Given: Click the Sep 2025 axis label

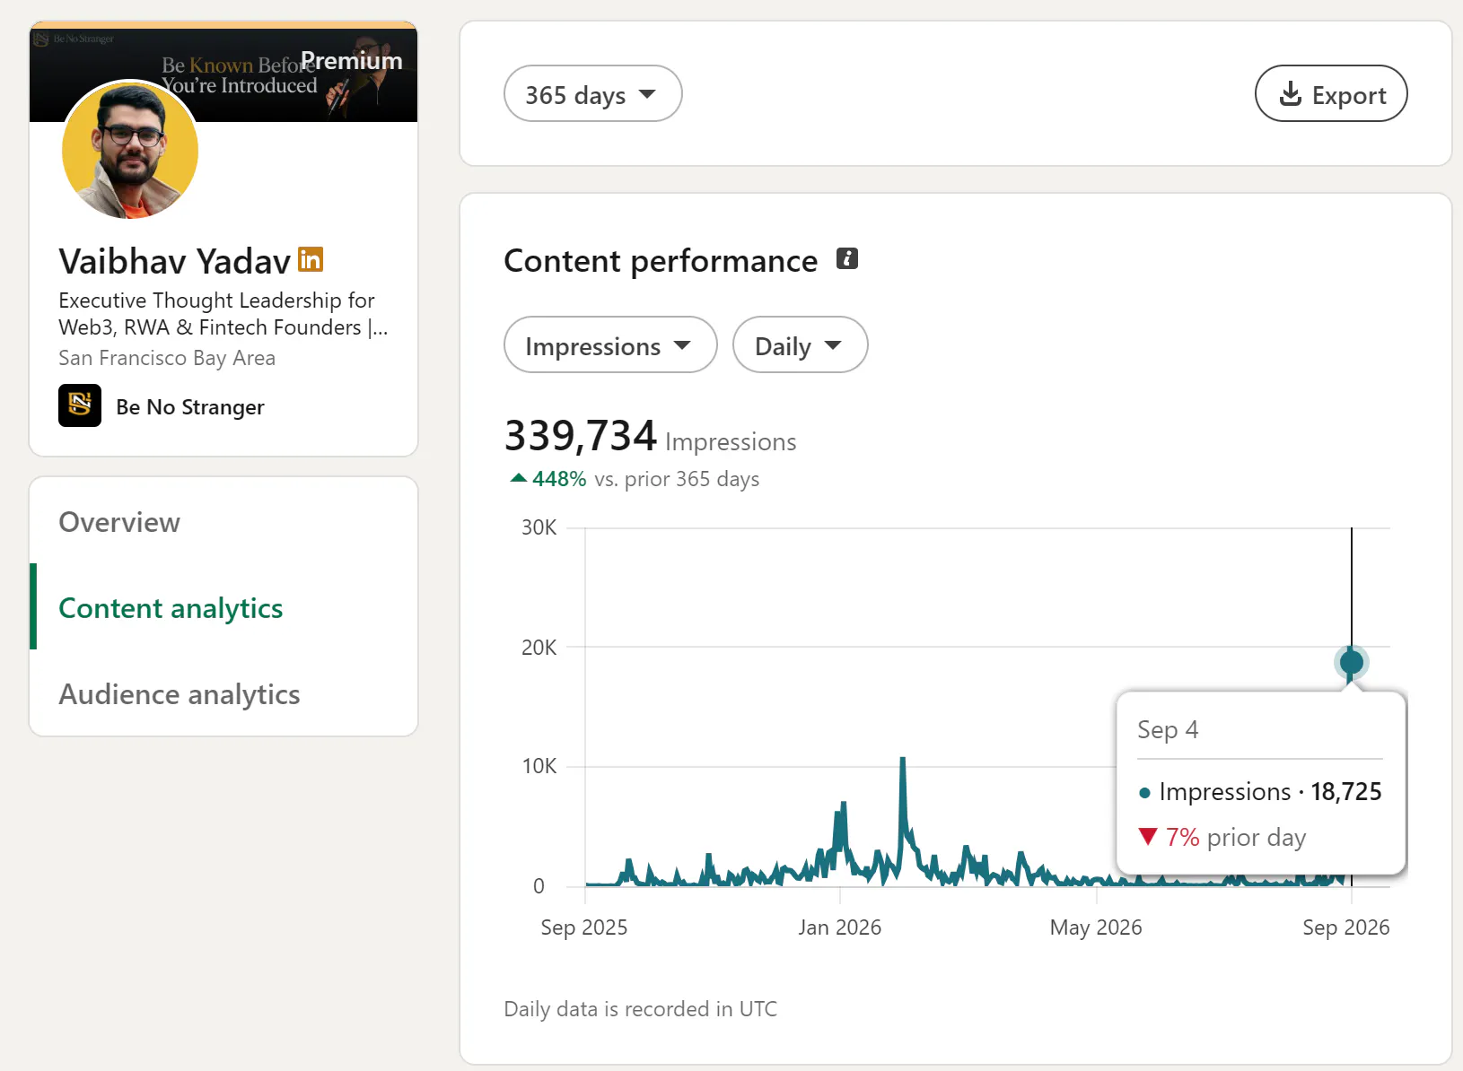Looking at the screenshot, I should pos(584,927).
